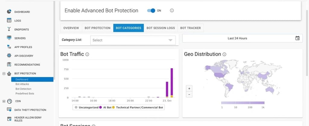Turn off Advanced Bot Protection toggle

pyautogui.click(x=151, y=10)
